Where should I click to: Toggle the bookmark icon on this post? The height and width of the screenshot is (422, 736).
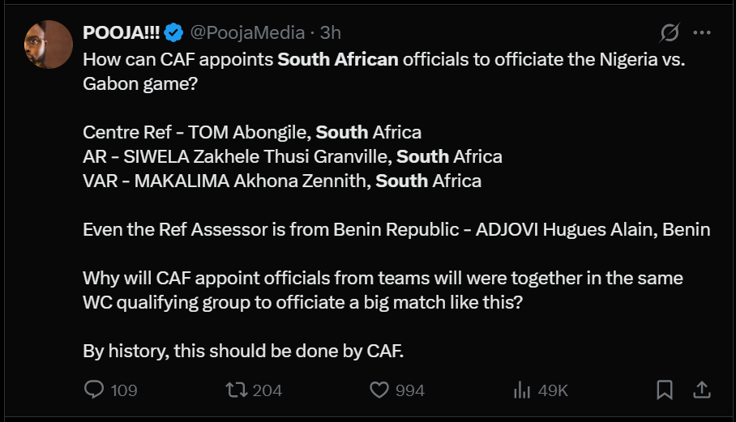[x=665, y=390]
